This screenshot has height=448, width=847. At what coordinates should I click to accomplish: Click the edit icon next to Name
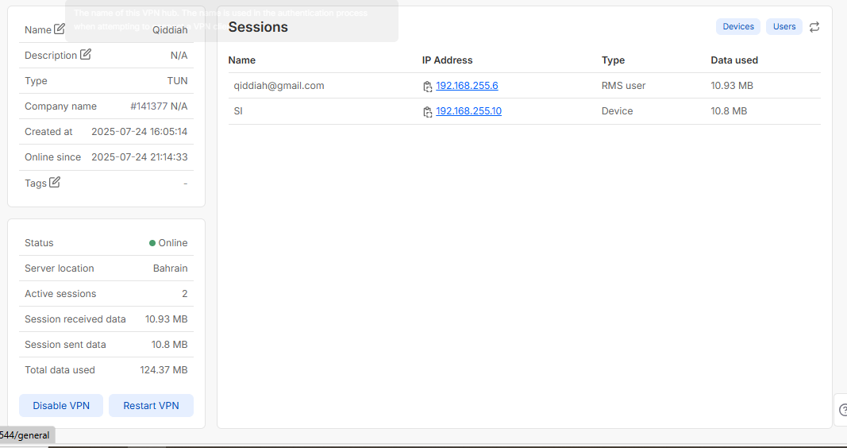pyautogui.click(x=60, y=29)
